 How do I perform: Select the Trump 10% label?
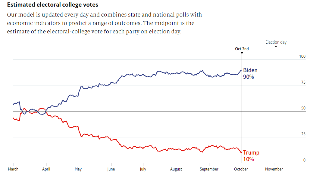tap(251, 156)
